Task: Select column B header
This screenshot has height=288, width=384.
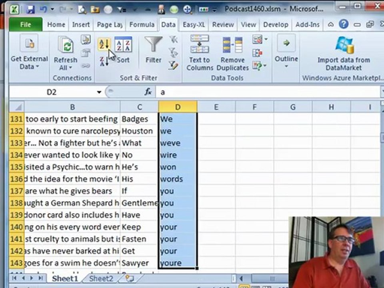Action: [72, 107]
